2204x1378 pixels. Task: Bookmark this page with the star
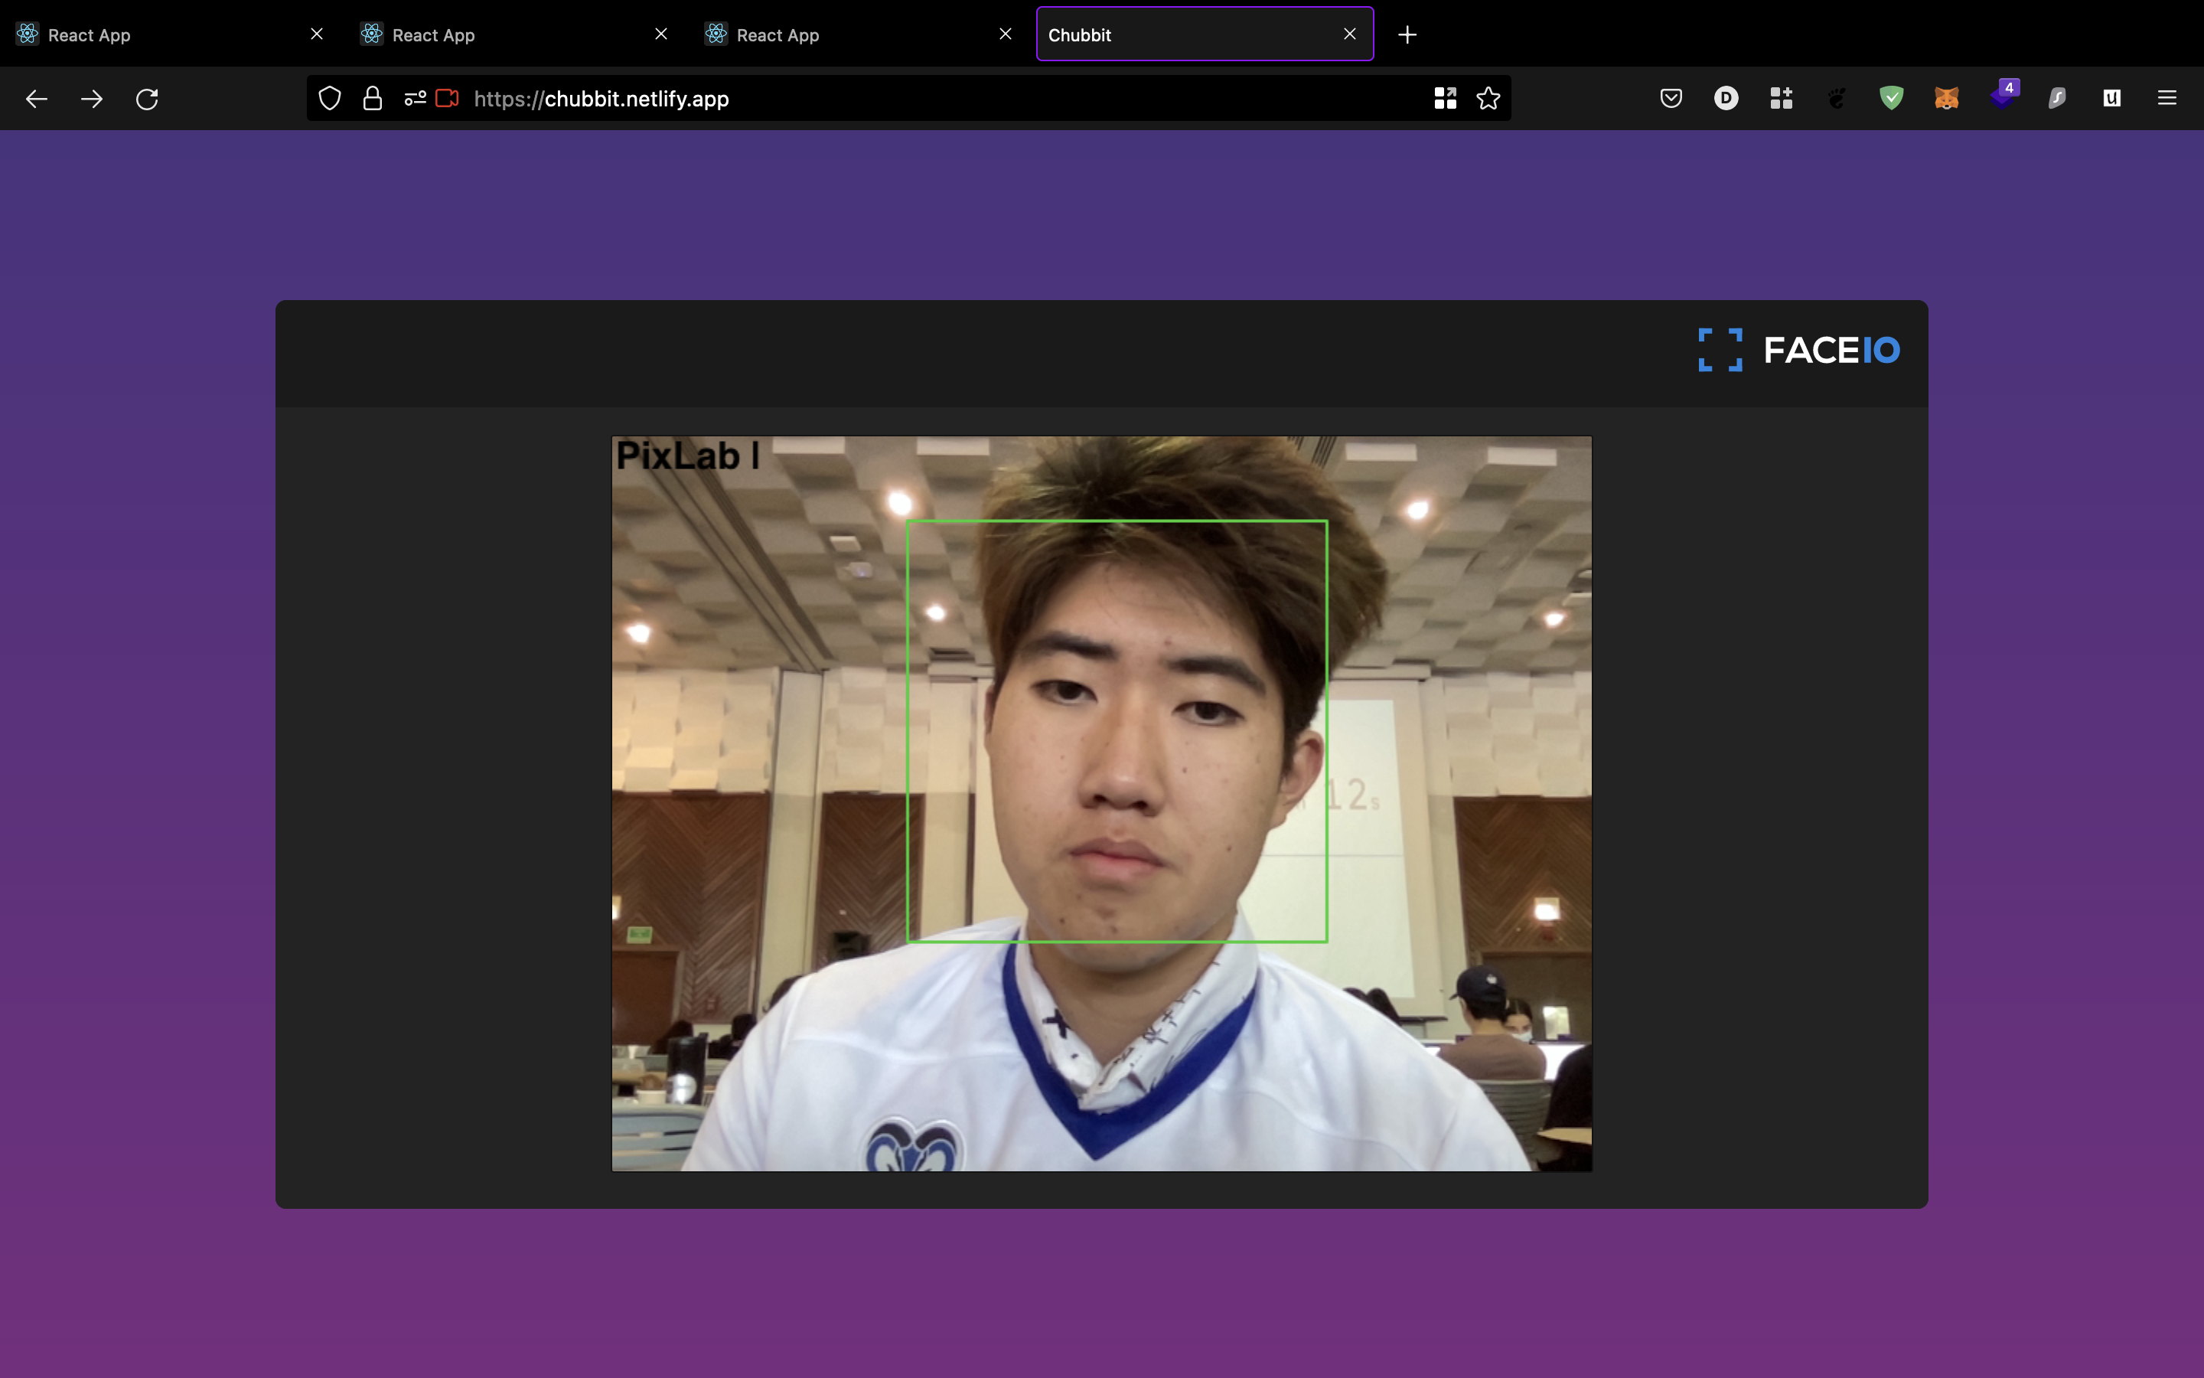(x=1488, y=99)
